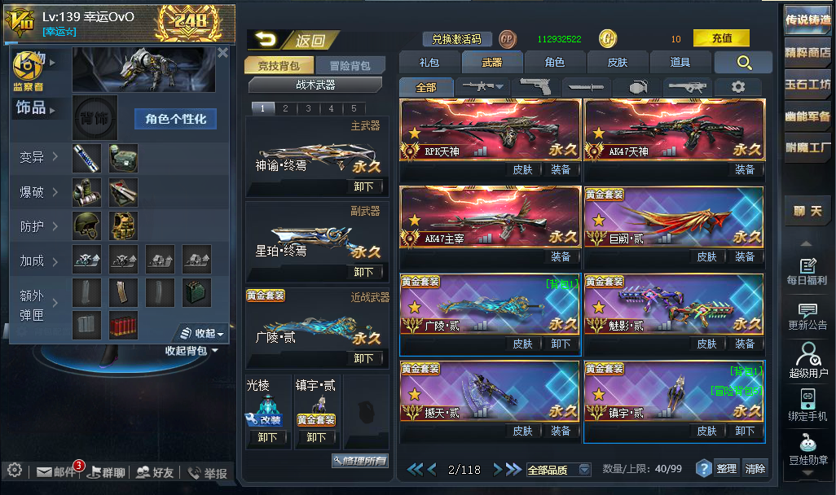Toggle star on RPK天神 weapon
This screenshot has width=836, height=495.
pos(414,134)
